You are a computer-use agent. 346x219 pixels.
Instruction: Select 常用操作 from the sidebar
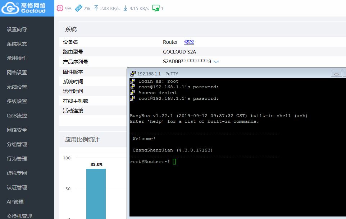[x=17, y=58]
